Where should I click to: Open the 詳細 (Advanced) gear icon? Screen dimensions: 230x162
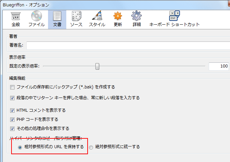tap(137, 16)
